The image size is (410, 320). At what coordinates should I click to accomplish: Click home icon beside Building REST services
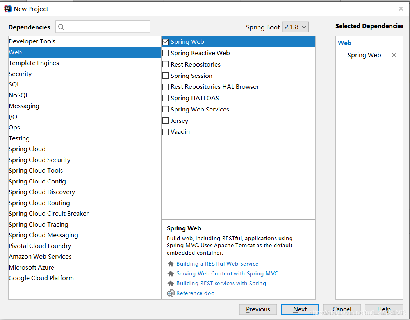[171, 283]
